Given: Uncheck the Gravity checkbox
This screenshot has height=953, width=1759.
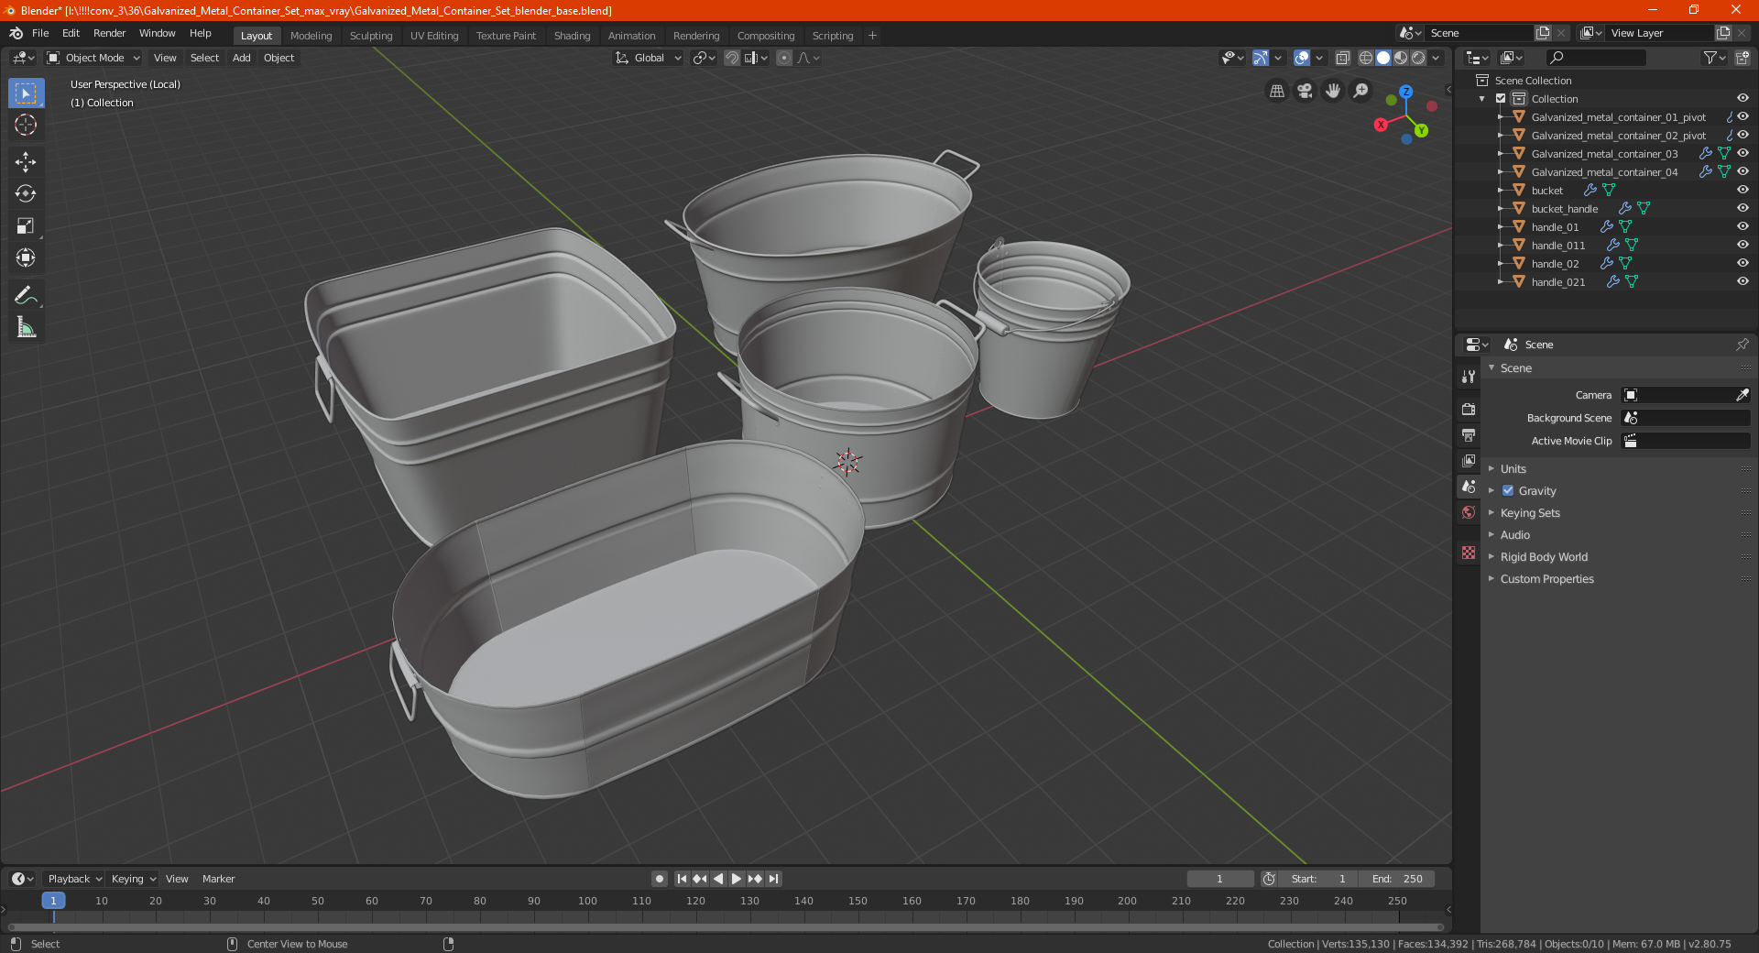Looking at the screenshot, I should coord(1508,490).
